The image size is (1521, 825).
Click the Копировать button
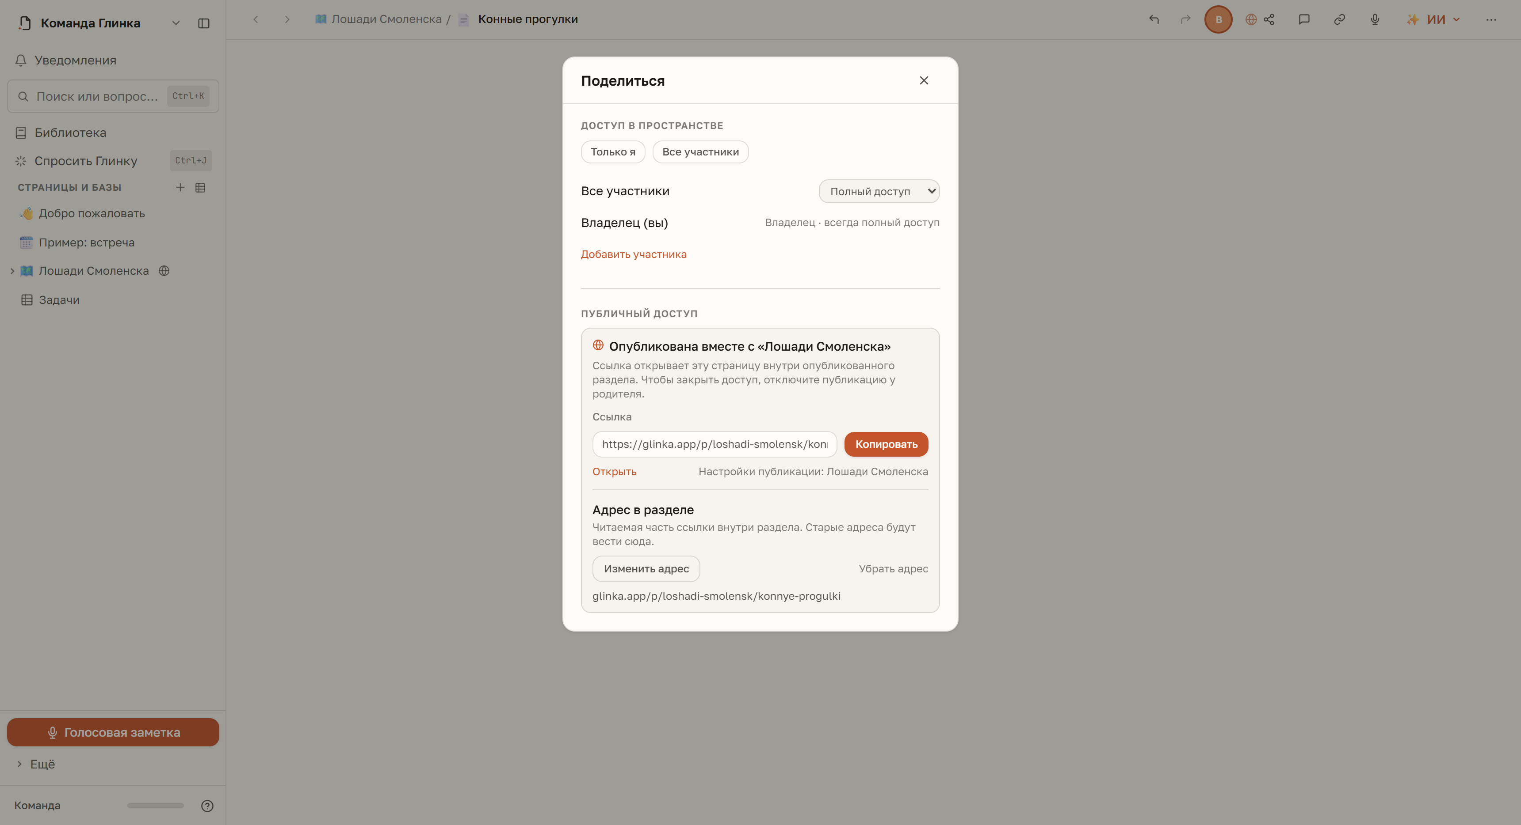point(886,444)
